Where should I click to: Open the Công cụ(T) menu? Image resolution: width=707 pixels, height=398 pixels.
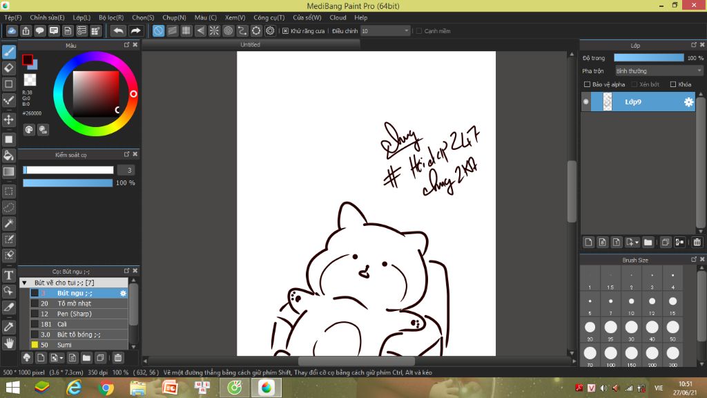[x=269, y=17]
